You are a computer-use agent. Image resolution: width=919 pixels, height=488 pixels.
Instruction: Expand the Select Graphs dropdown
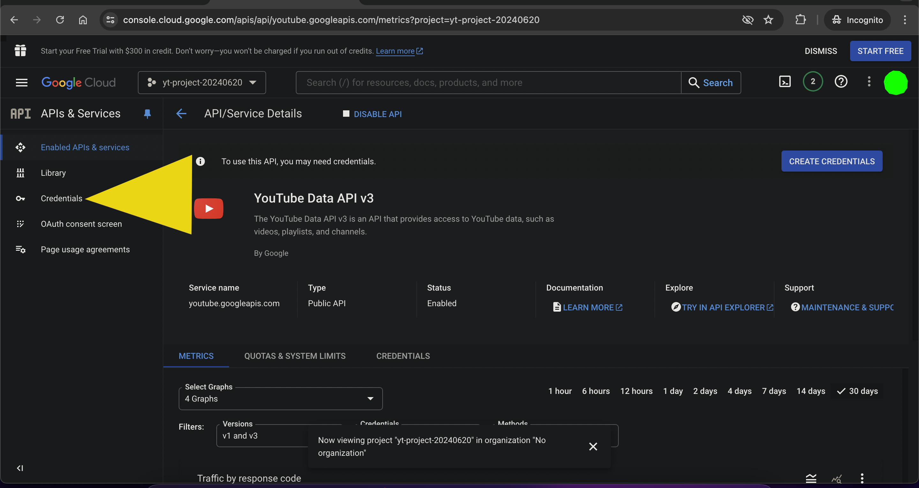pos(280,399)
